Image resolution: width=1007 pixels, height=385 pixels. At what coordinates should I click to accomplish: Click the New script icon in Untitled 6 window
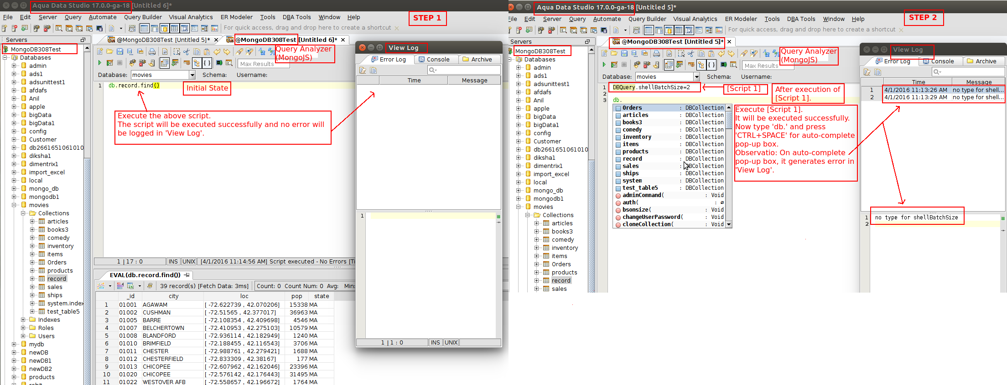click(x=100, y=51)
